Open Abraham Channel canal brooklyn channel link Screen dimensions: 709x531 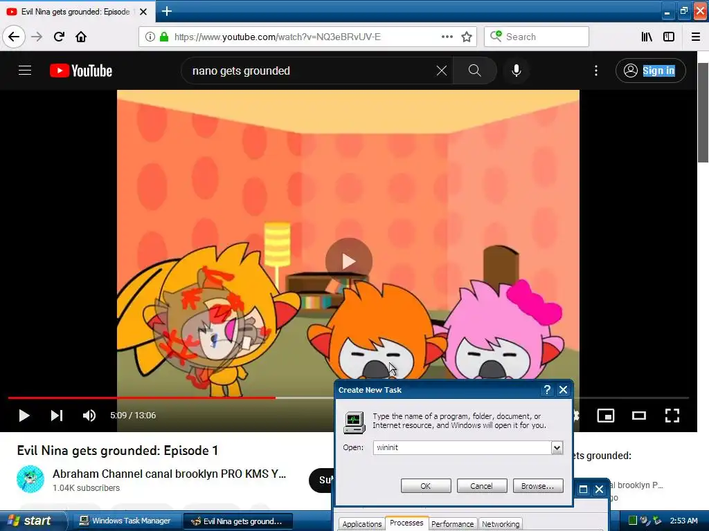[169, 474]
